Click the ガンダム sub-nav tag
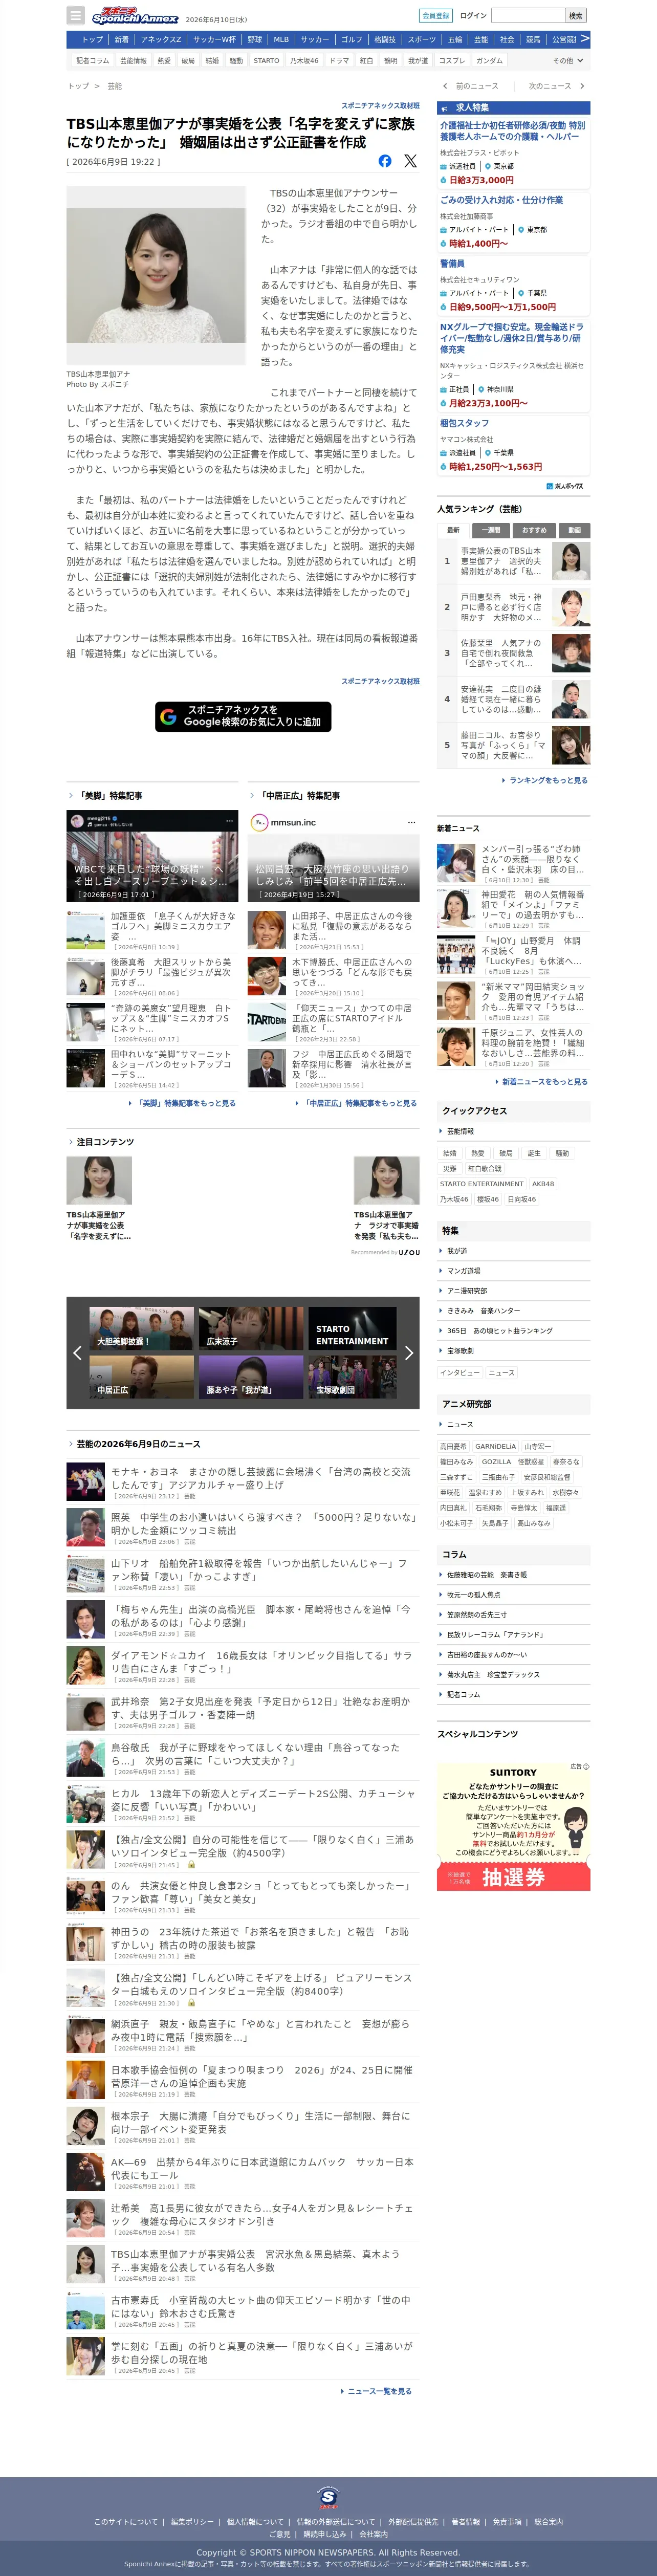Screen dimensions: 657x2576 click(489, 61)
